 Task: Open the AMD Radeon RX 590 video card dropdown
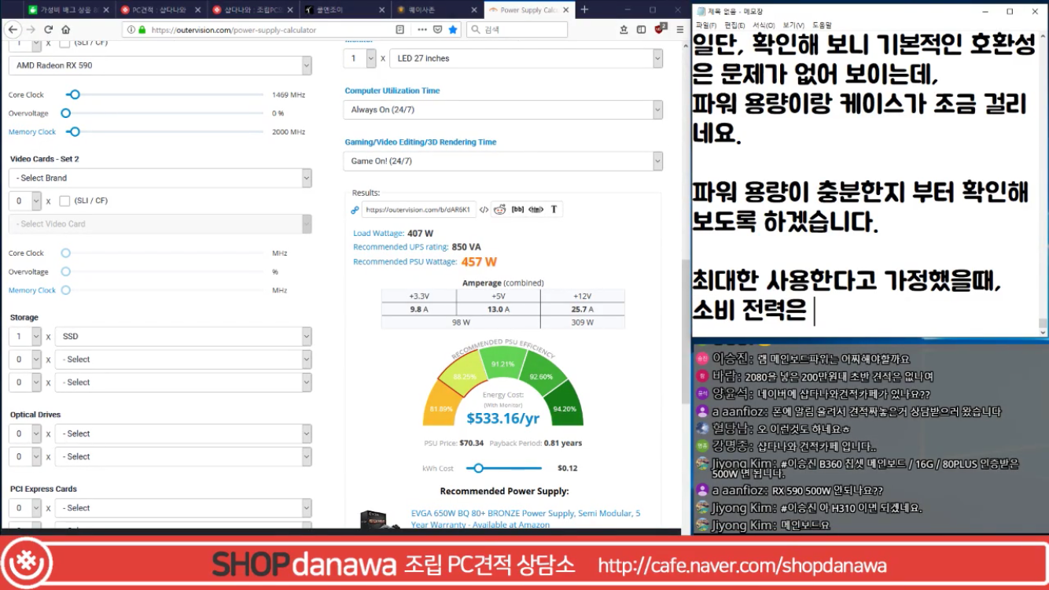click(160, 65)
